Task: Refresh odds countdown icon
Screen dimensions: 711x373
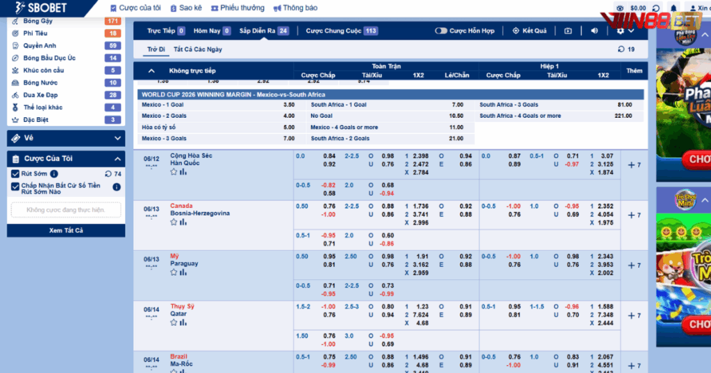Action: click(x=621, y=49)
